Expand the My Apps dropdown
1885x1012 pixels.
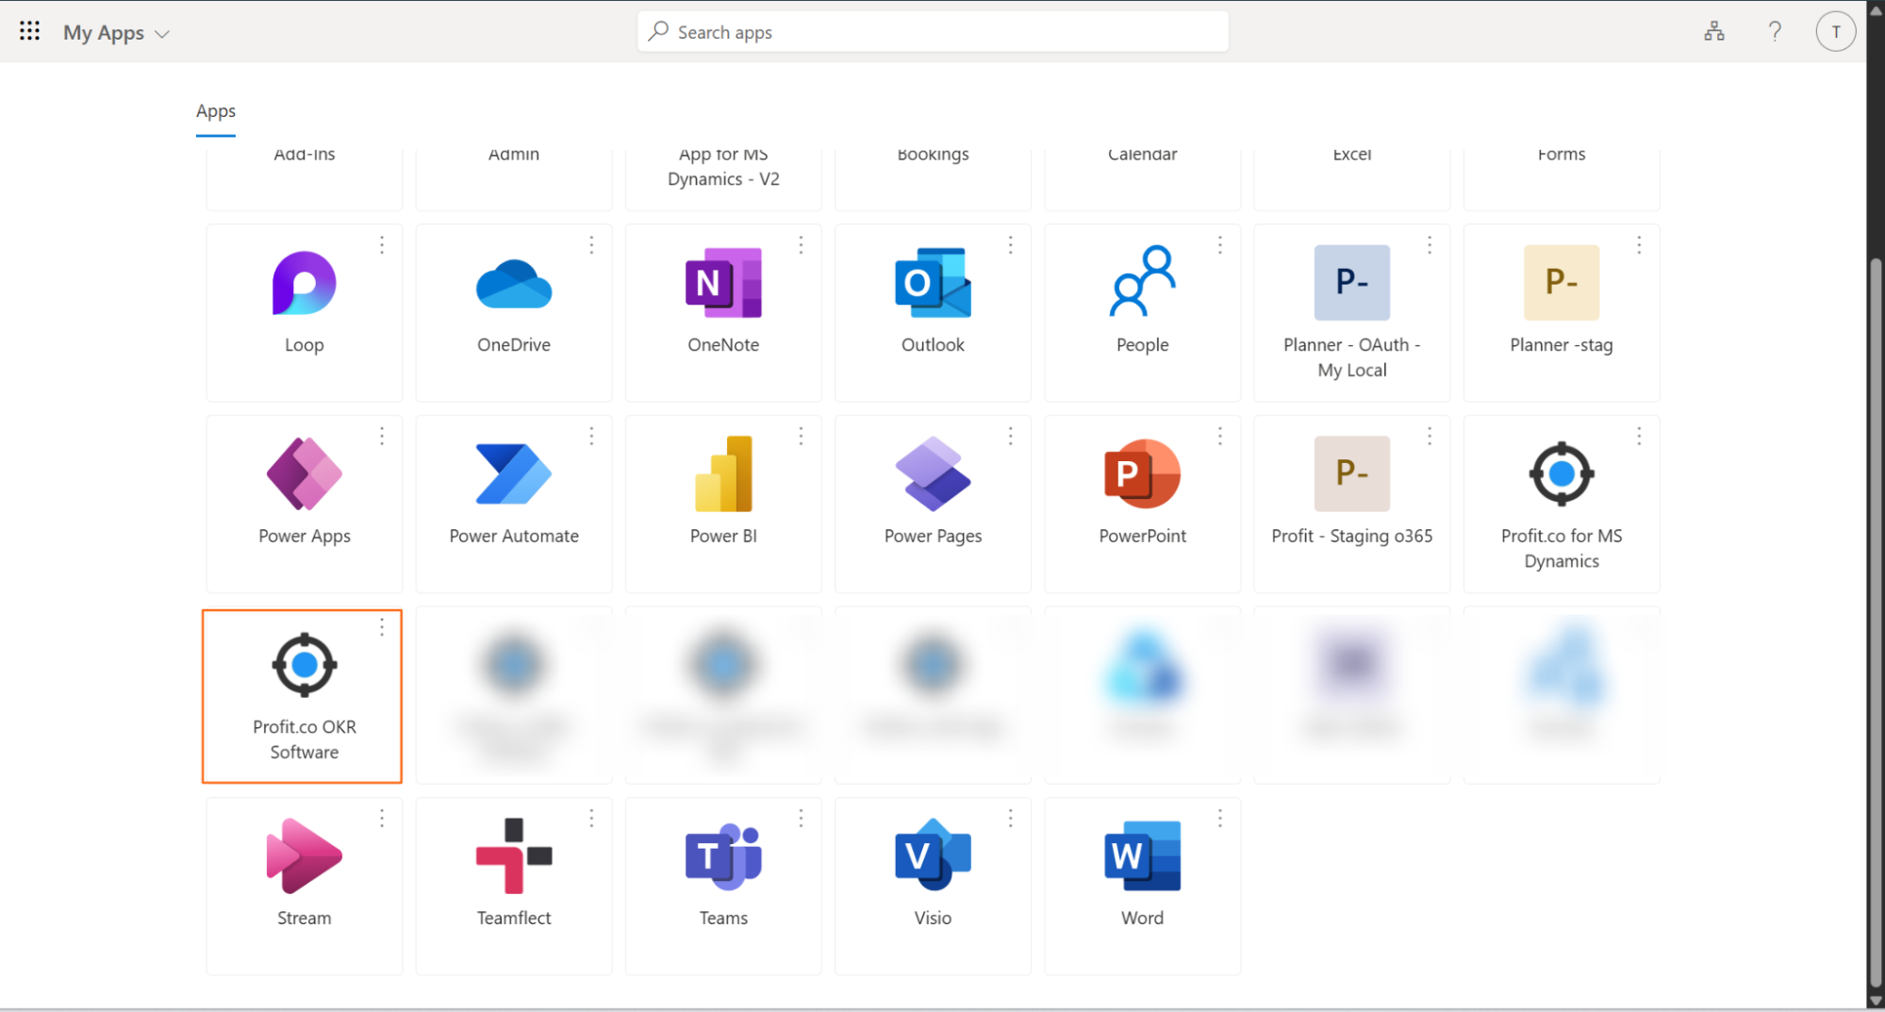click(x=117, y=33)
